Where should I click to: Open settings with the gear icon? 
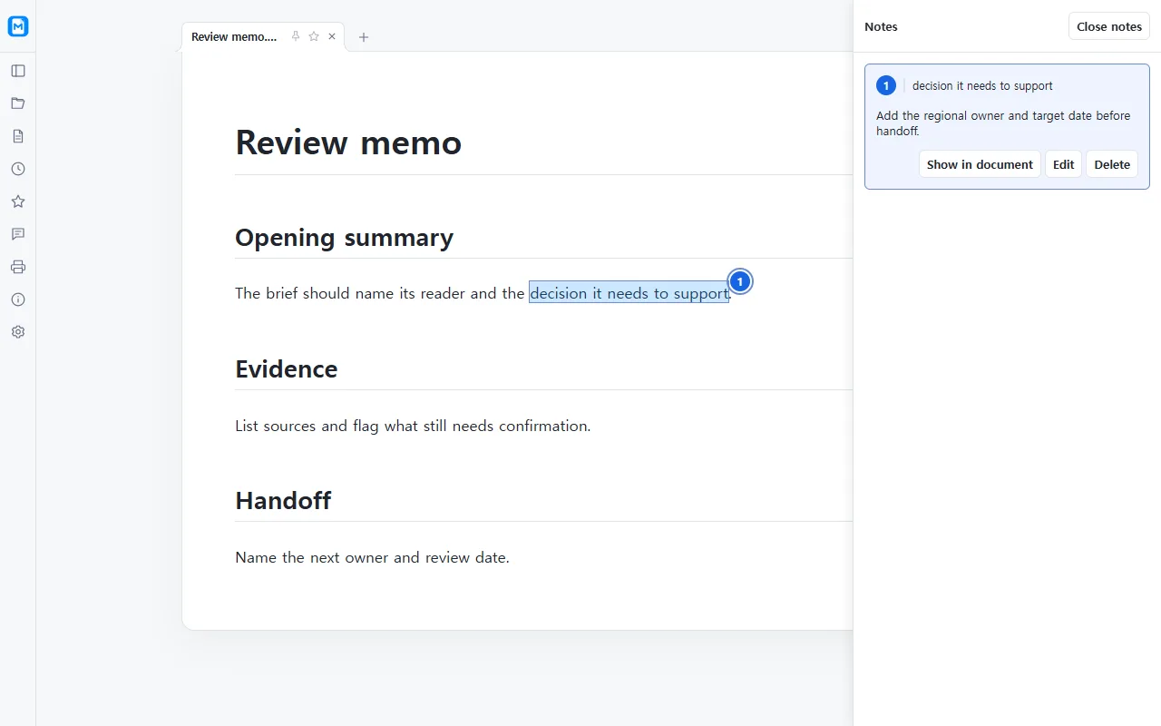coord(18,332)
